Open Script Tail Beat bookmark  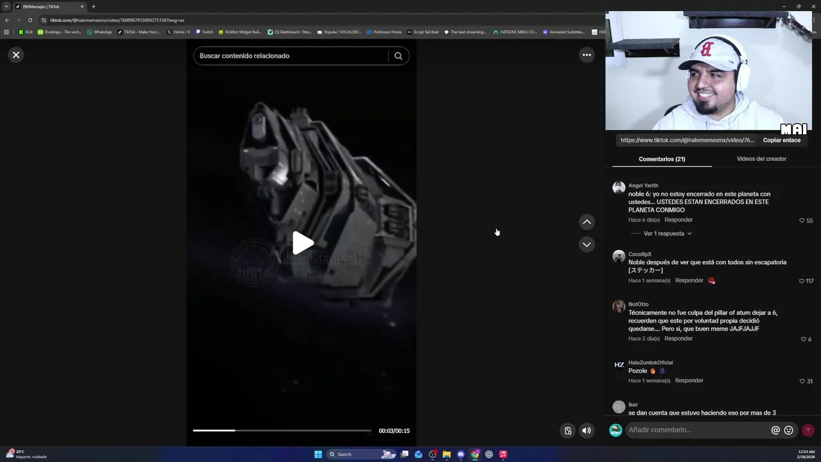click(x=423, y=32)
